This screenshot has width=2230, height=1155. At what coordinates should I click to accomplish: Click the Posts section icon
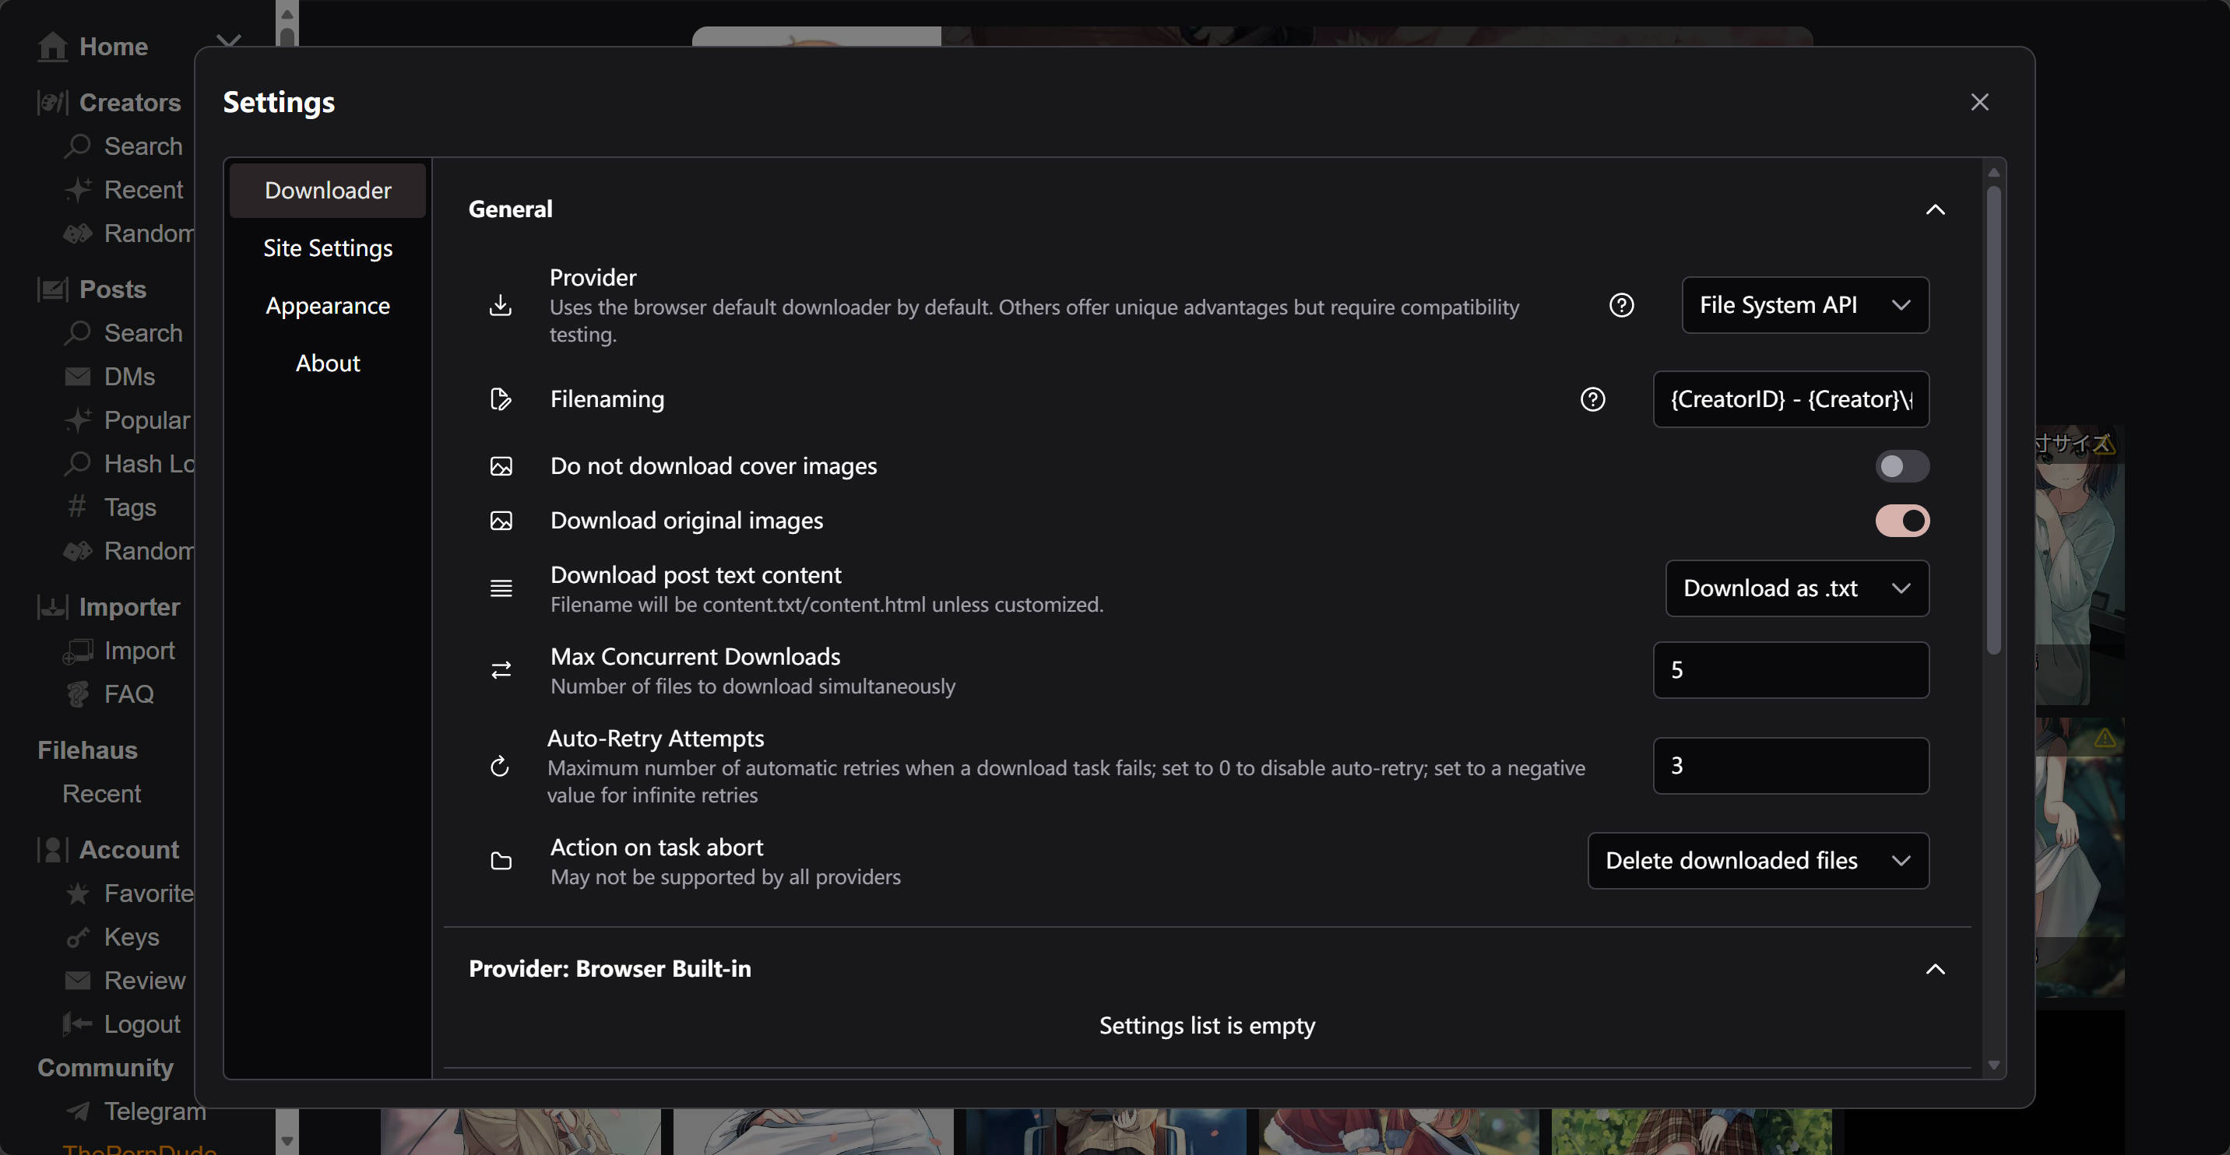53,289
